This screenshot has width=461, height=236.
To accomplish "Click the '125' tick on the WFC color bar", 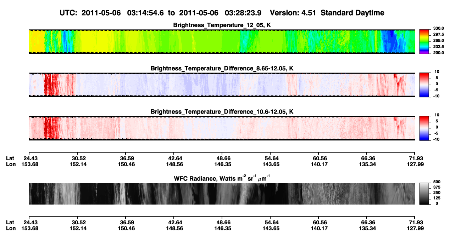I will point(437,198).
